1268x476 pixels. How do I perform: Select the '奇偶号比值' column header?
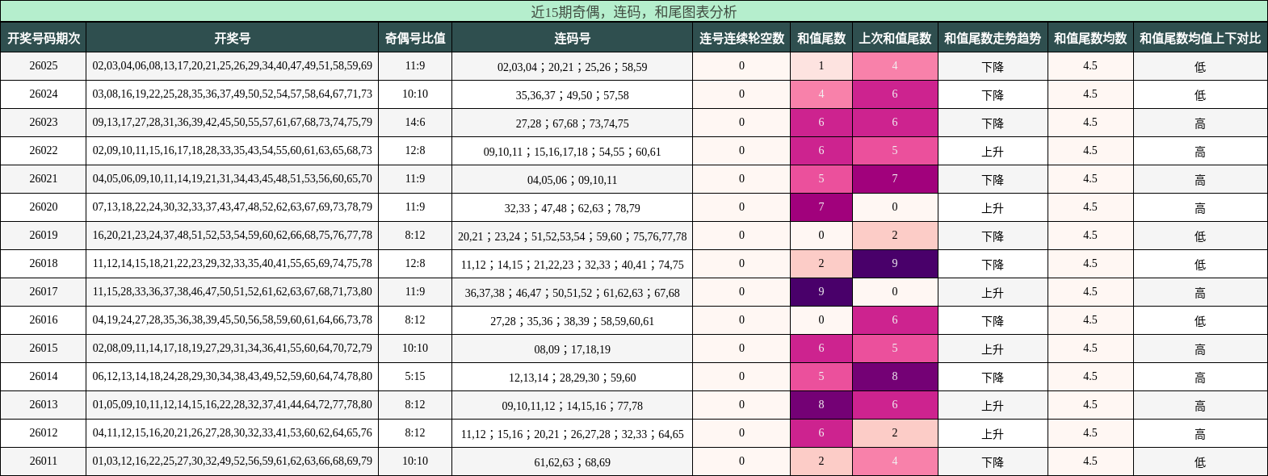(x=415, y=38)
